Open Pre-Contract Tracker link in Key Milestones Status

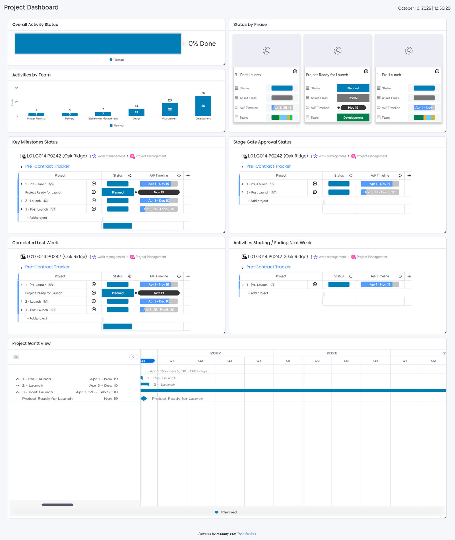[x=47, y=166]
